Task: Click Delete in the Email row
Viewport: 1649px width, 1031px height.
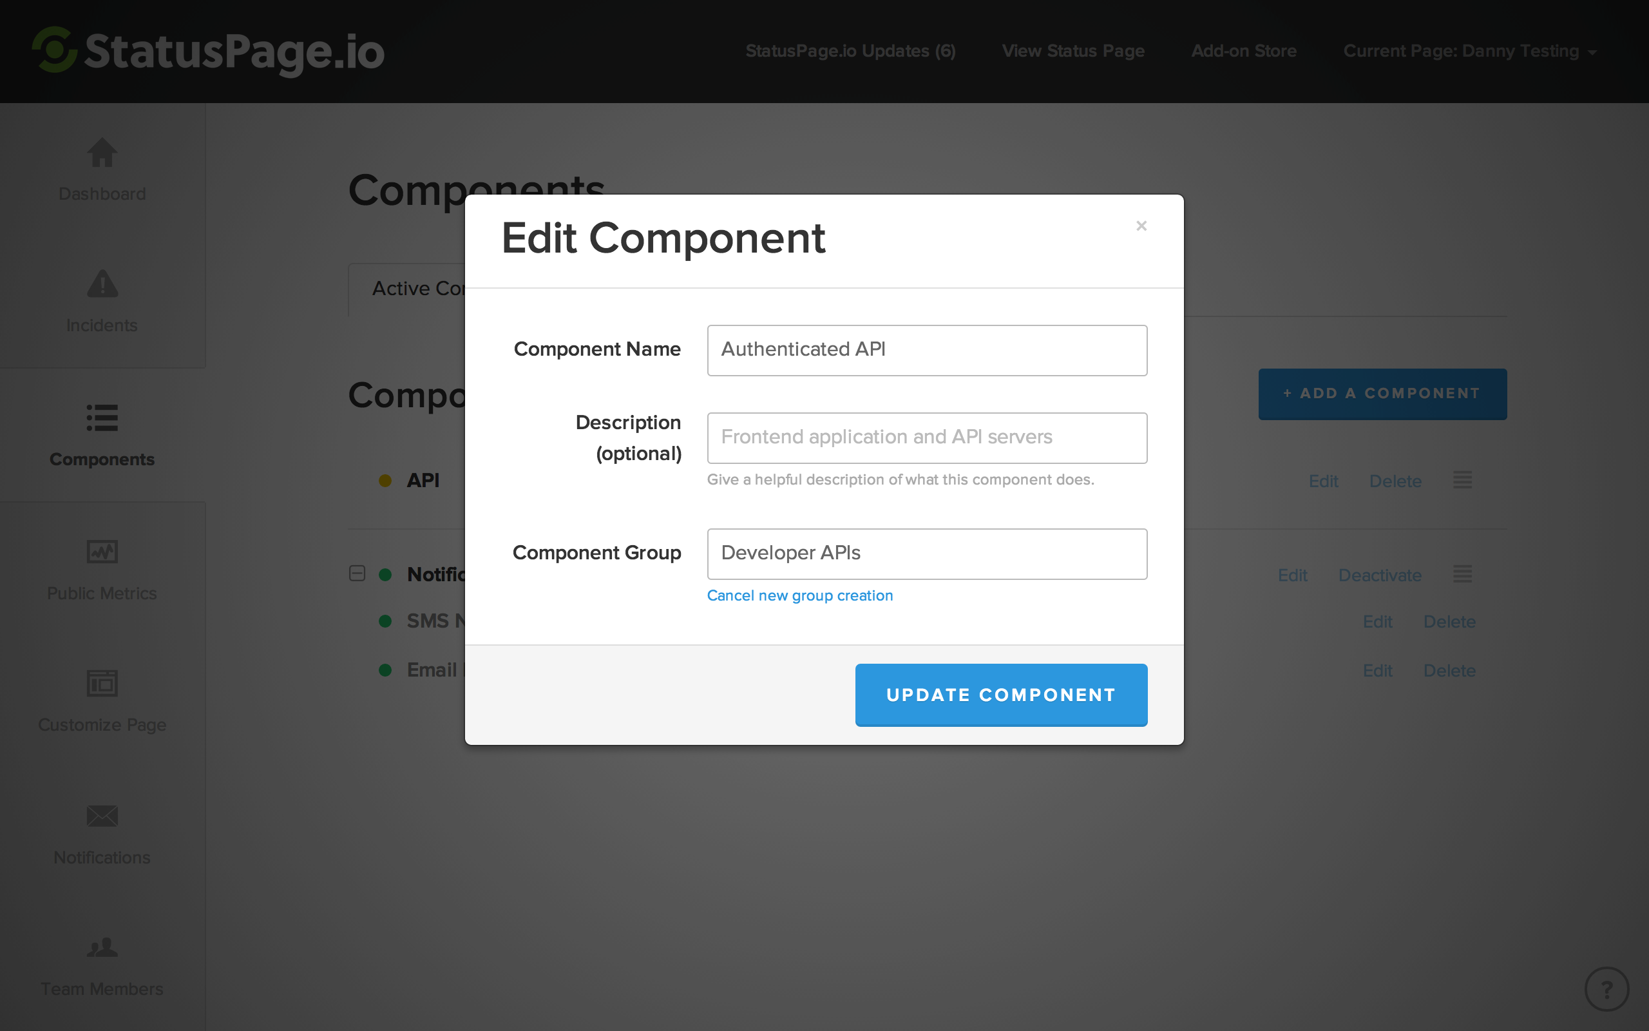Action: tap(1449, 671)
